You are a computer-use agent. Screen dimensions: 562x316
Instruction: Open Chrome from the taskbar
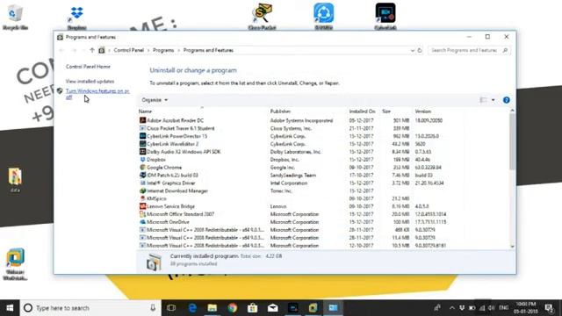coord(232,308)
